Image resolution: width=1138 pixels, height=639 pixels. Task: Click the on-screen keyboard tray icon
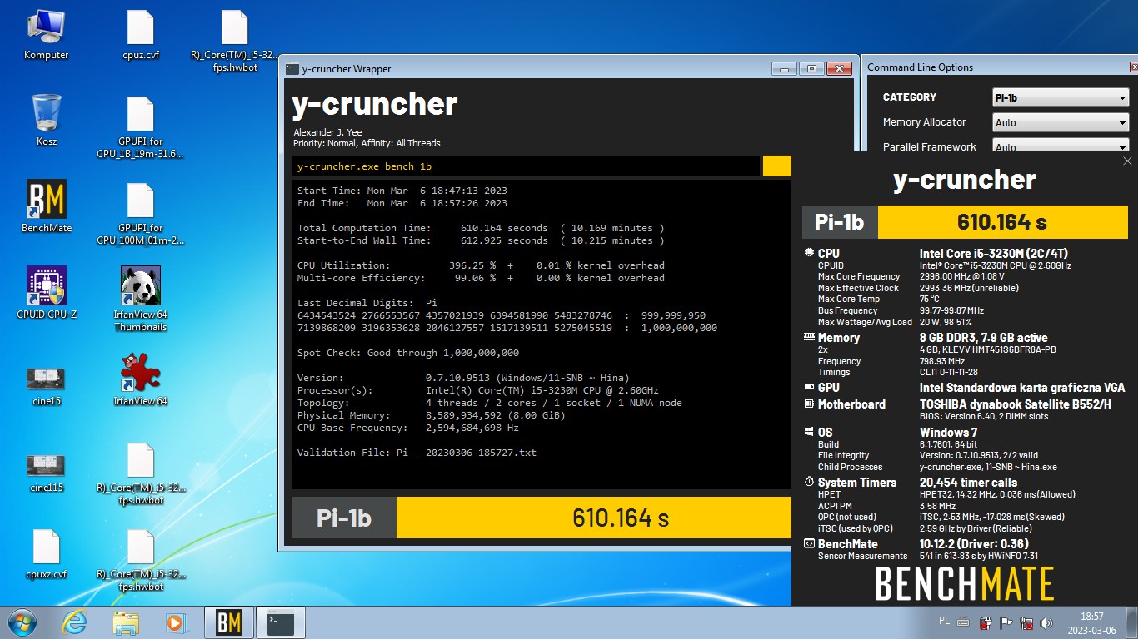point(963,622)
